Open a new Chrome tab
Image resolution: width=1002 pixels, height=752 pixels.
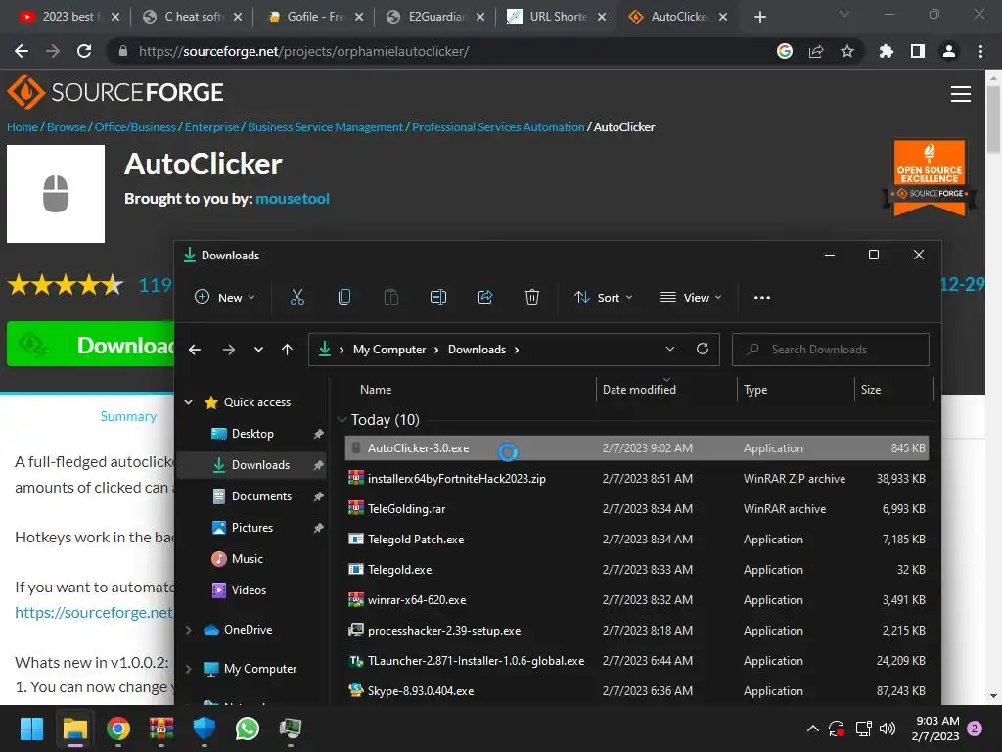pos(759,17)
